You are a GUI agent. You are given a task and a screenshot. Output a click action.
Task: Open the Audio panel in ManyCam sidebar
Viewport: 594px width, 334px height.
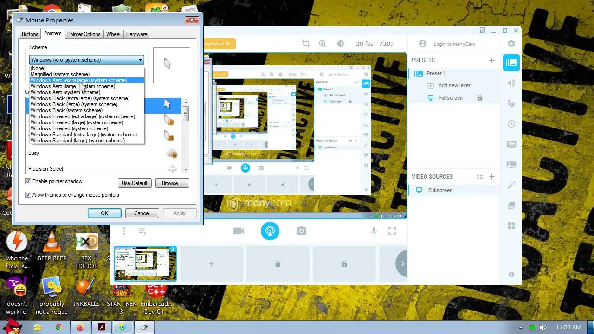pos(511,83)
